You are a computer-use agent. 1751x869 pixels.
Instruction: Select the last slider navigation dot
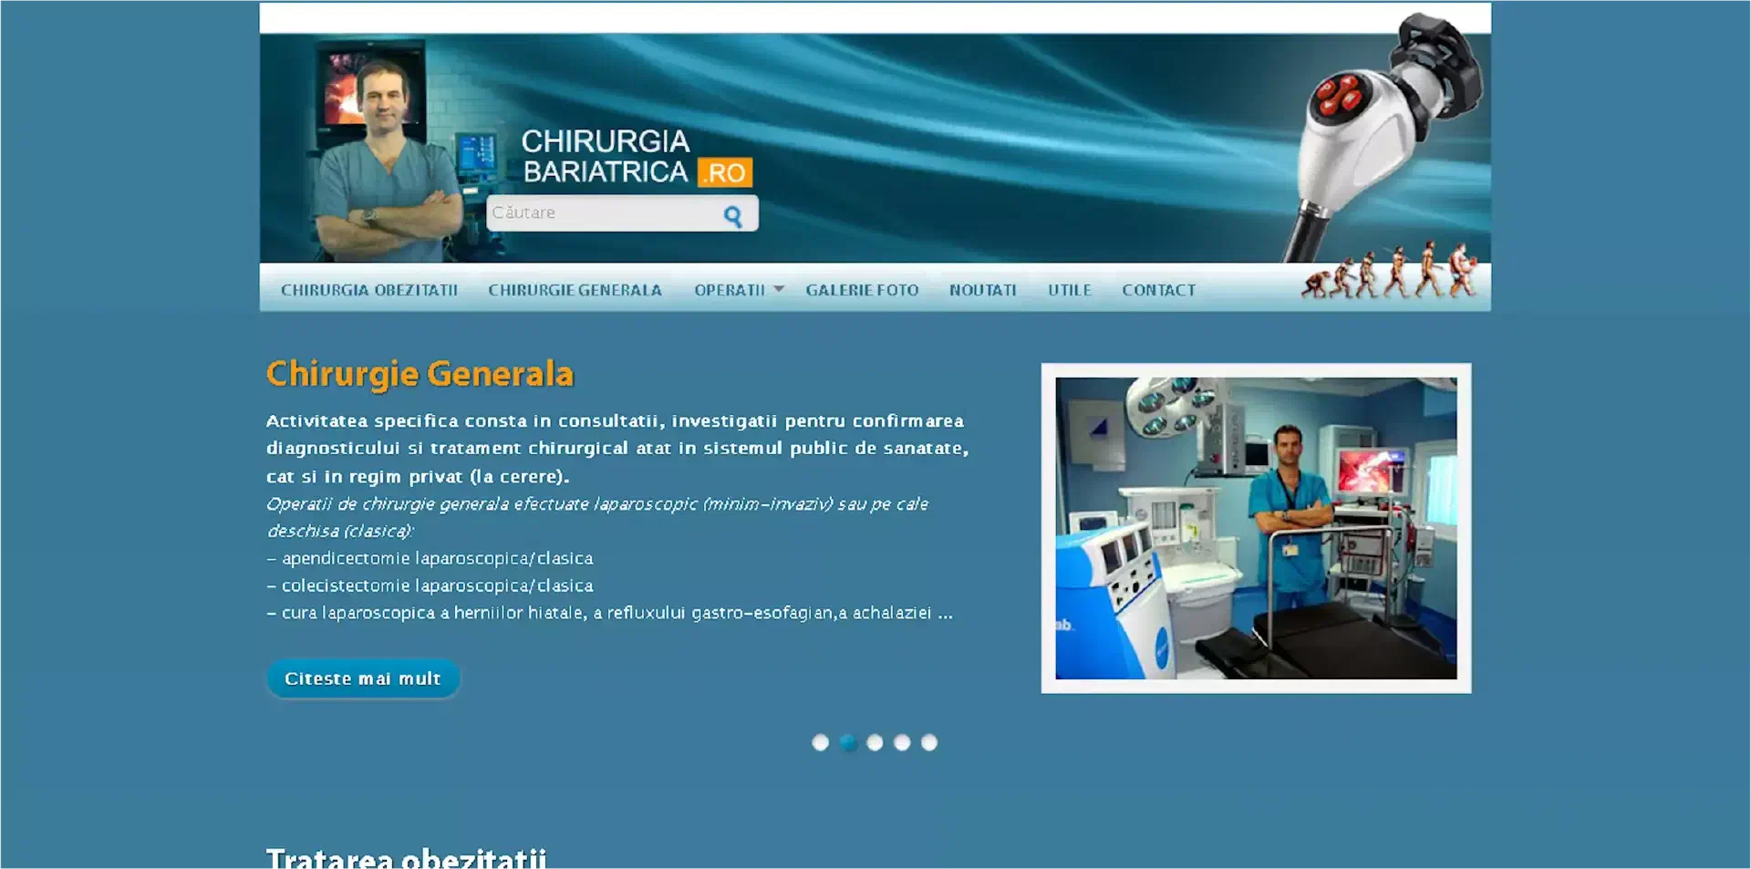[x=930, y=742]
